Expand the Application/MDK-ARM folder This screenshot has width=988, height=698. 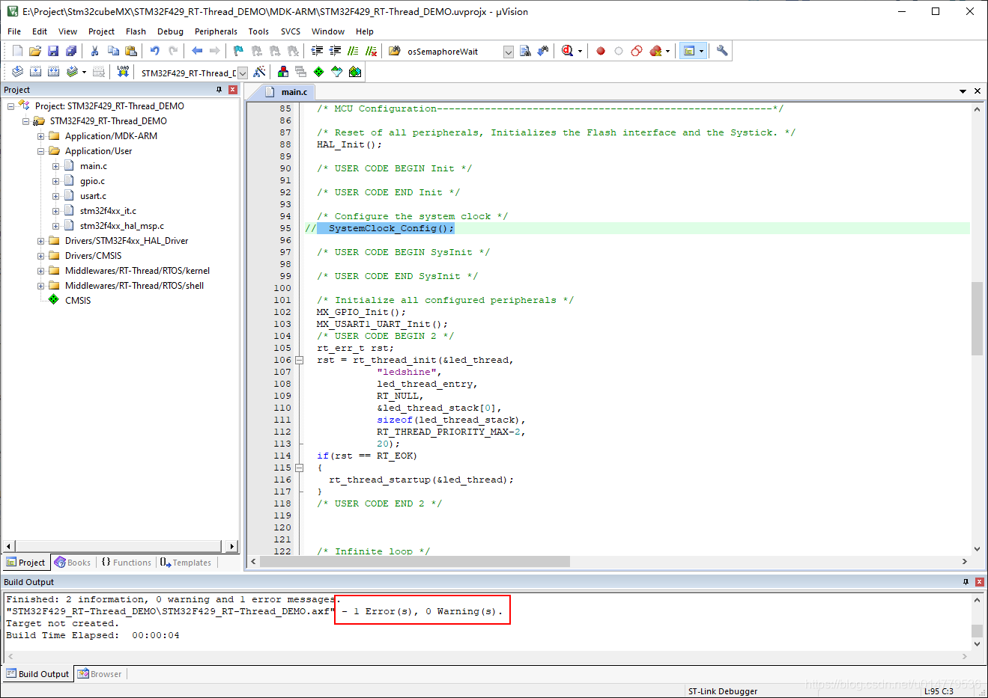tap(40, 136)
